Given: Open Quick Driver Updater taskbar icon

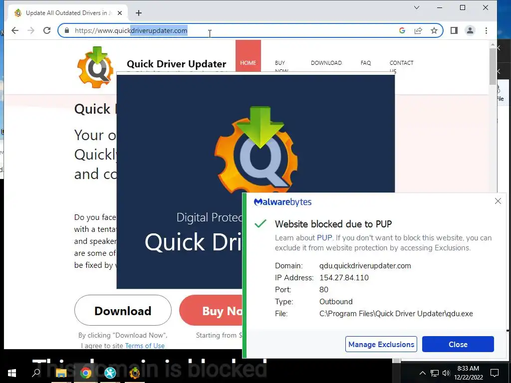Looking at the screenshot, I should coord(135,373).
